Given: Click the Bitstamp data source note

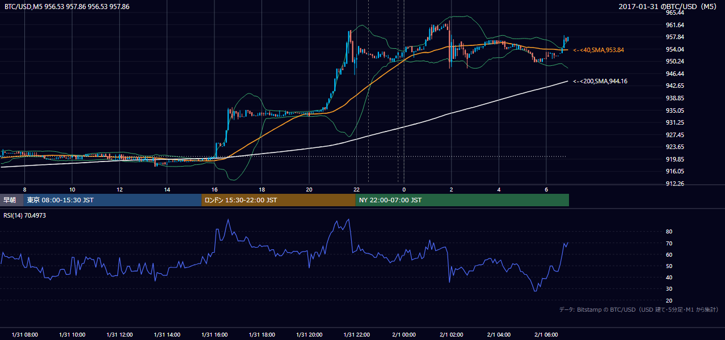Looking at the screenshot, I should 639,309.
